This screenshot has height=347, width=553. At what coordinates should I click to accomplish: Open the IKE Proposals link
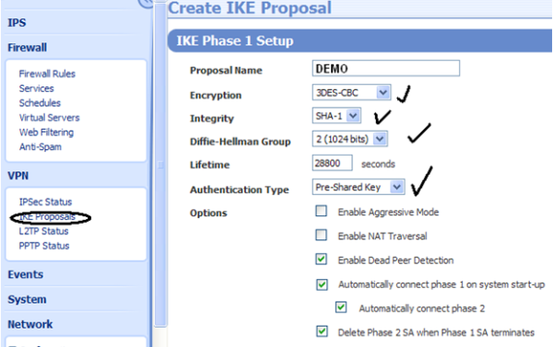pos(47,216)
